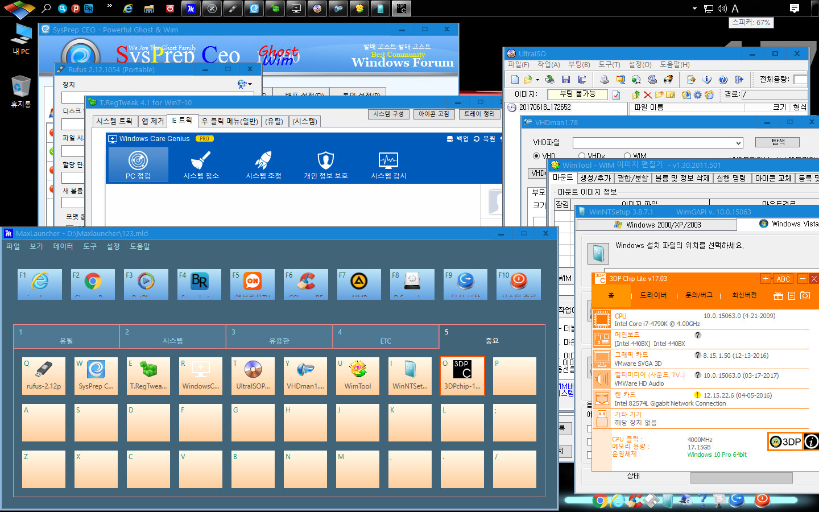Expand the VHD파일 combo box in VHDman
Image resolution: width=819 pixels, height=512 pixels.
(738, 143)
